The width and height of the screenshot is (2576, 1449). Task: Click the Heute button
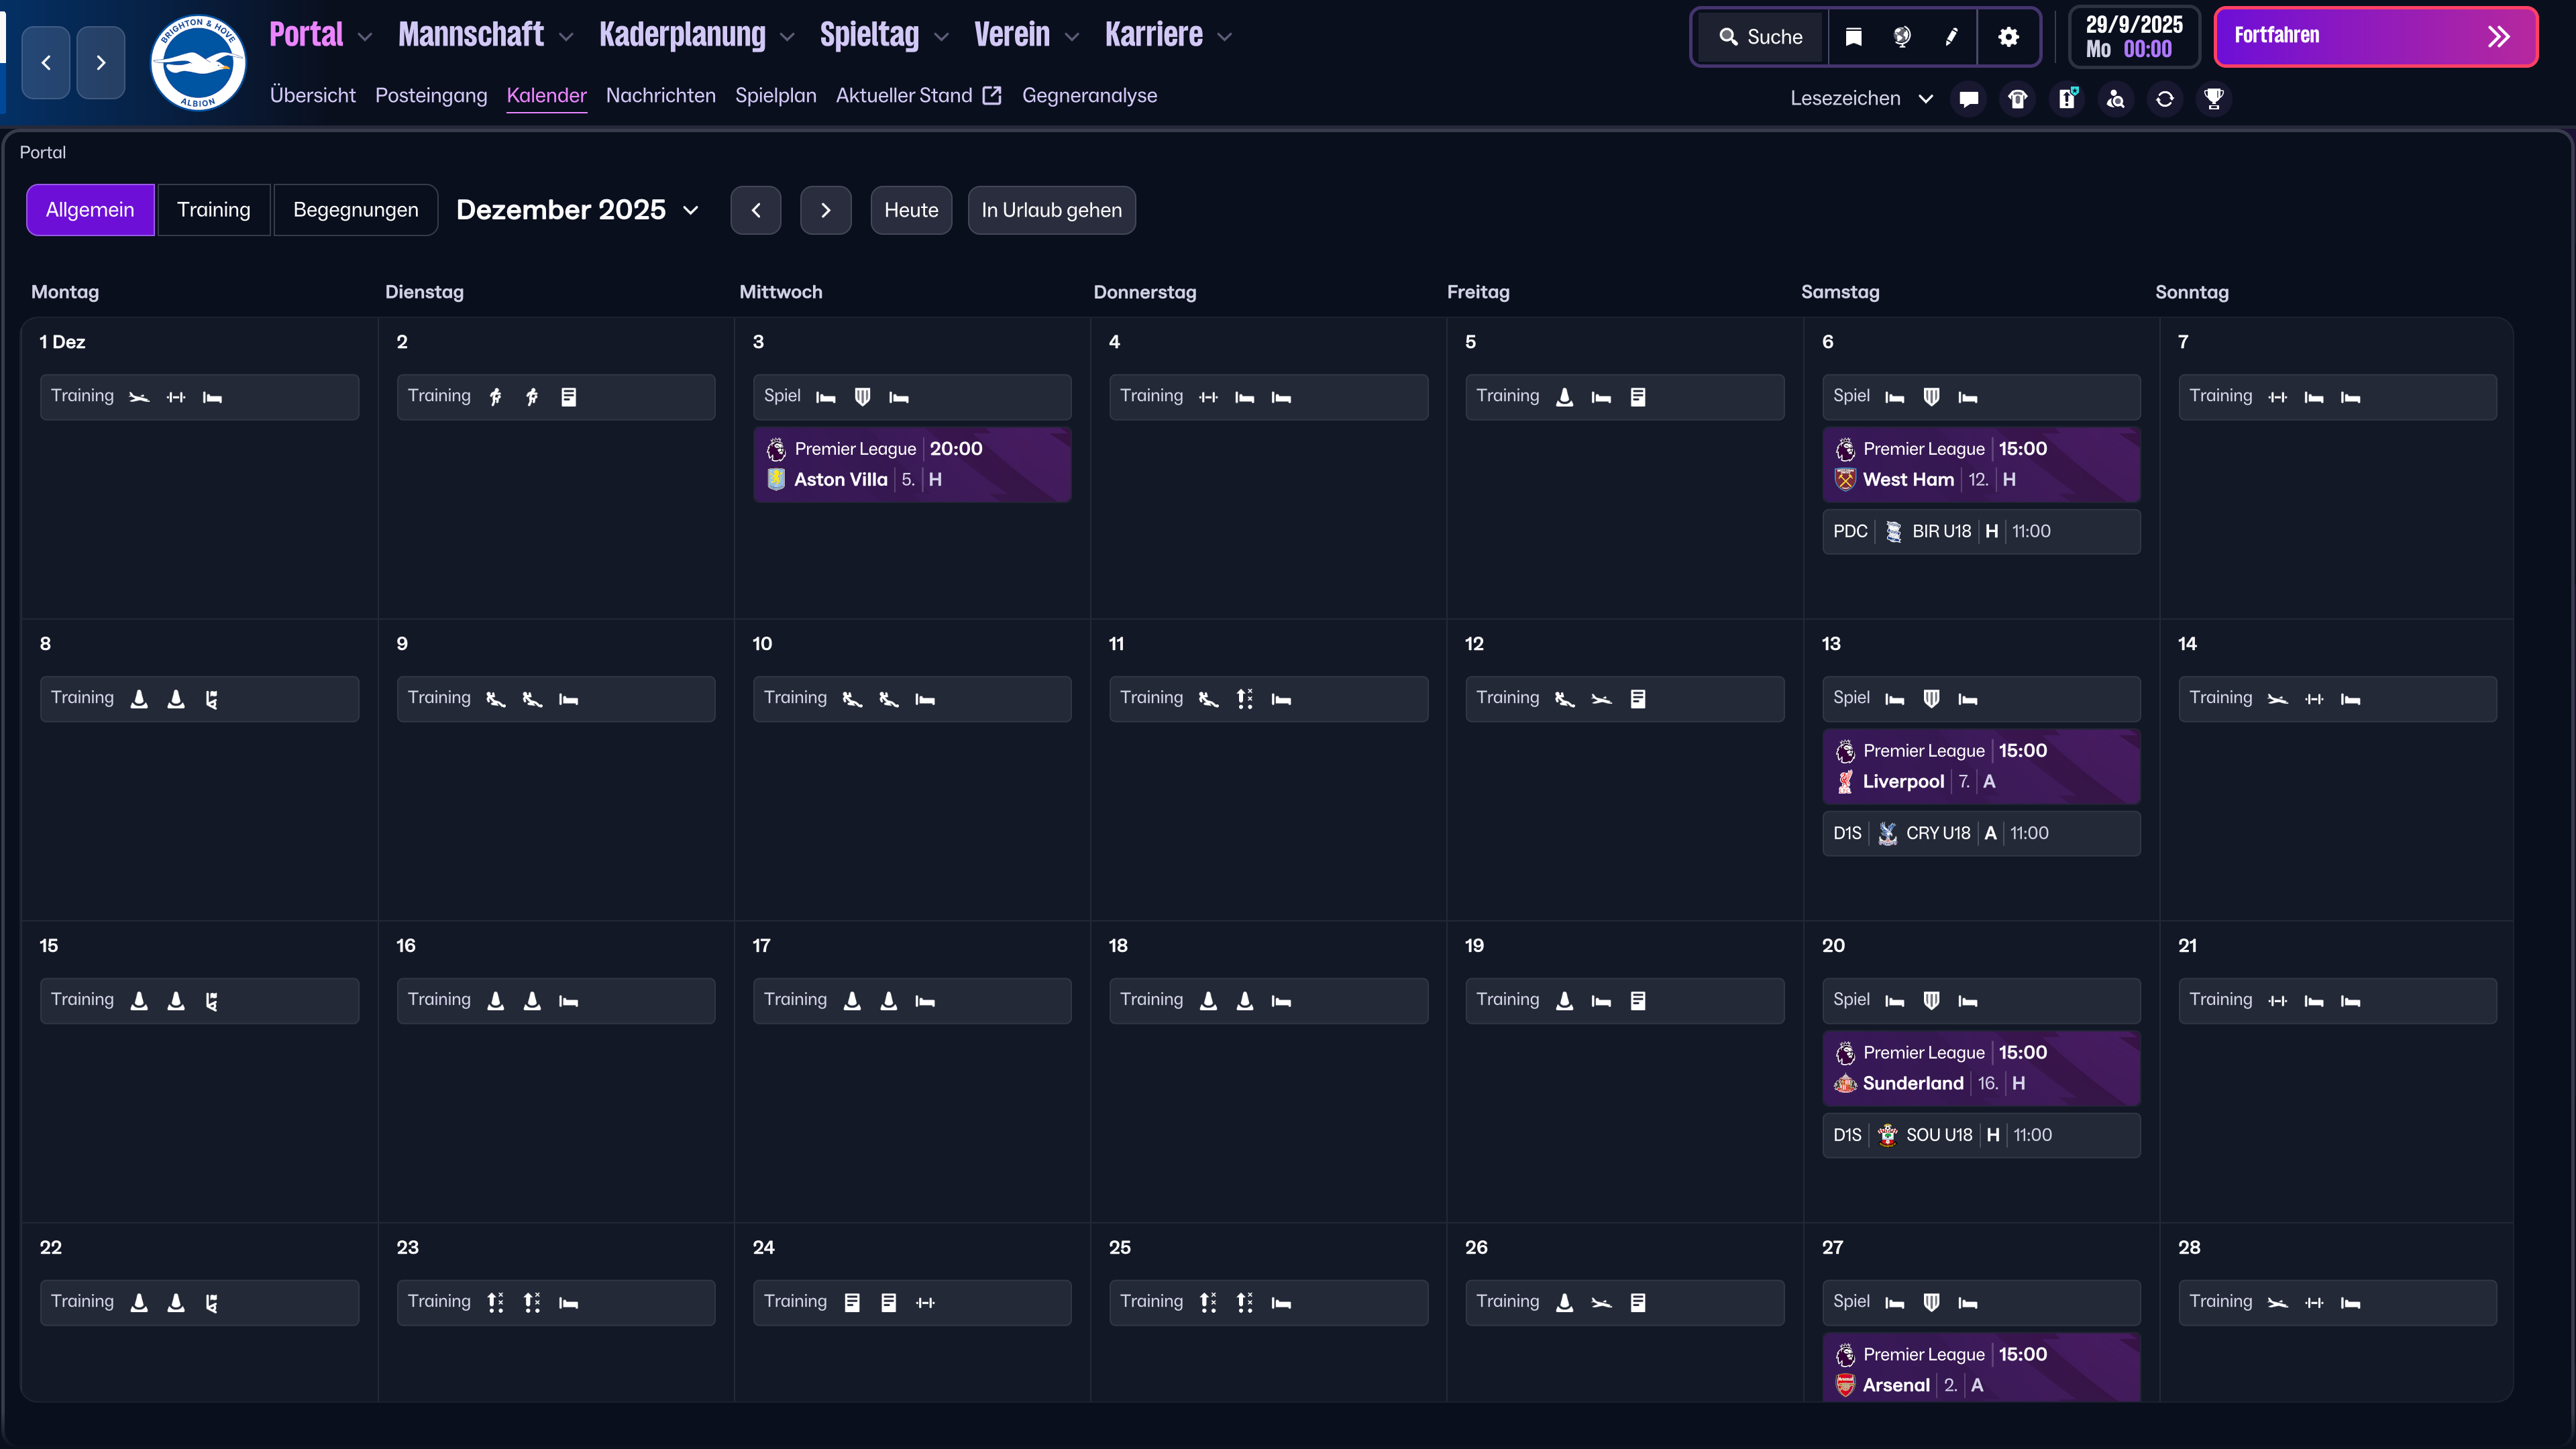[x=910, y=210]
